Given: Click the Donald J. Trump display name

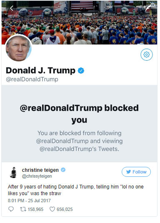Looking at the screenshot, I should pyautogui.click(x=40, y=70).
